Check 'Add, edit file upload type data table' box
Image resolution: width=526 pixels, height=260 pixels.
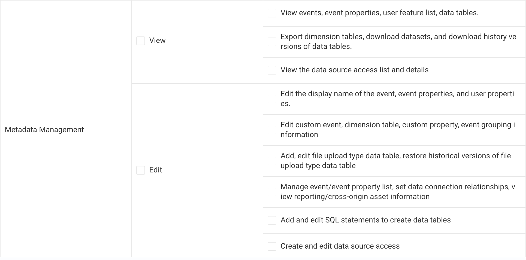(x=272, y=161)
